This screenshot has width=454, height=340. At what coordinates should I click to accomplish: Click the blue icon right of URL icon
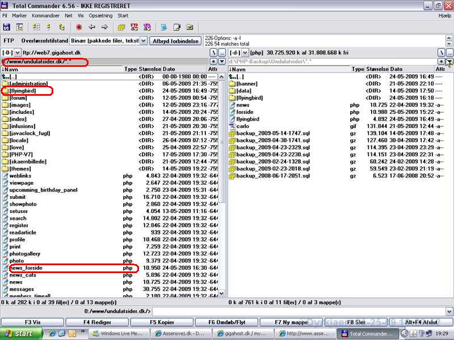(x=163, y=27)
